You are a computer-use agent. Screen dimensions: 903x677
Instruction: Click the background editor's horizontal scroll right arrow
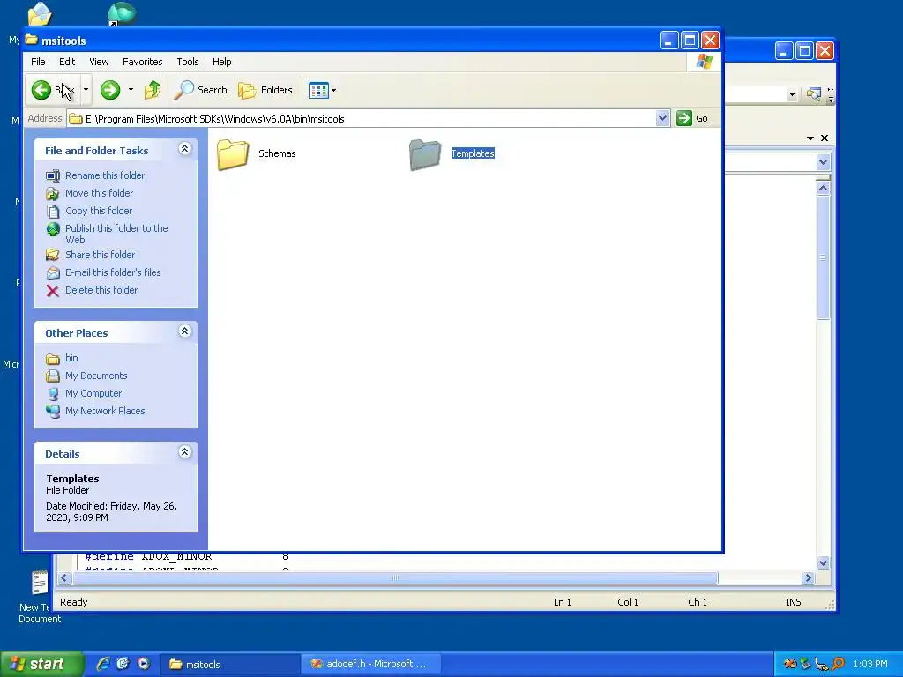(808, 578)
